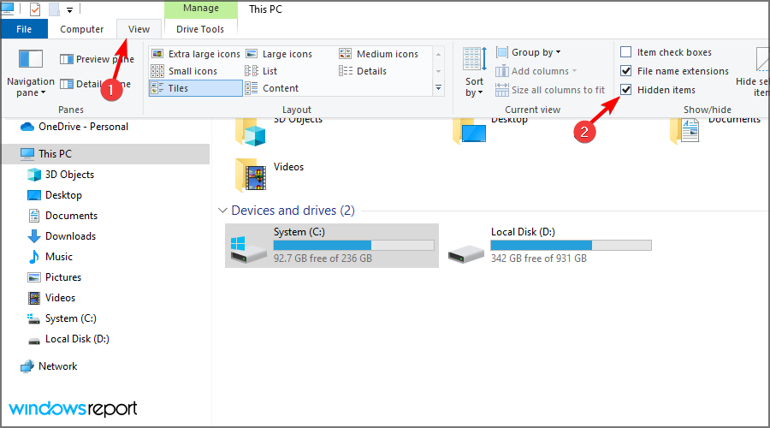Switch to the View tab
This screenshot has width=770, height=428.
point(139,29)
